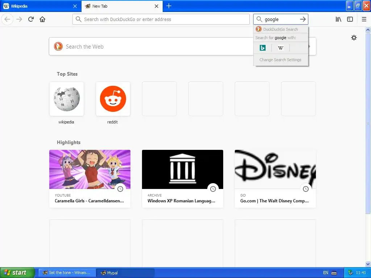Click the scrollbar down arrow
The height and width of the screenshot is (278, 371).
coord(368,264)
